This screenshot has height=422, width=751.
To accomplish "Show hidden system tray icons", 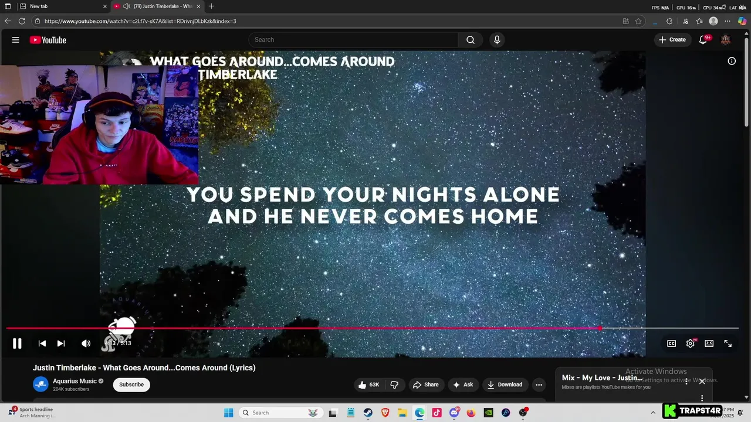I will [x=653, y=413].
